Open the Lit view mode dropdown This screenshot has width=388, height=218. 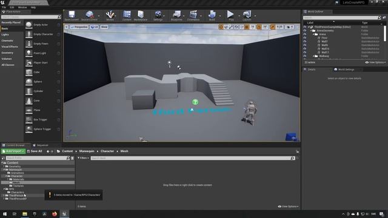95,27
